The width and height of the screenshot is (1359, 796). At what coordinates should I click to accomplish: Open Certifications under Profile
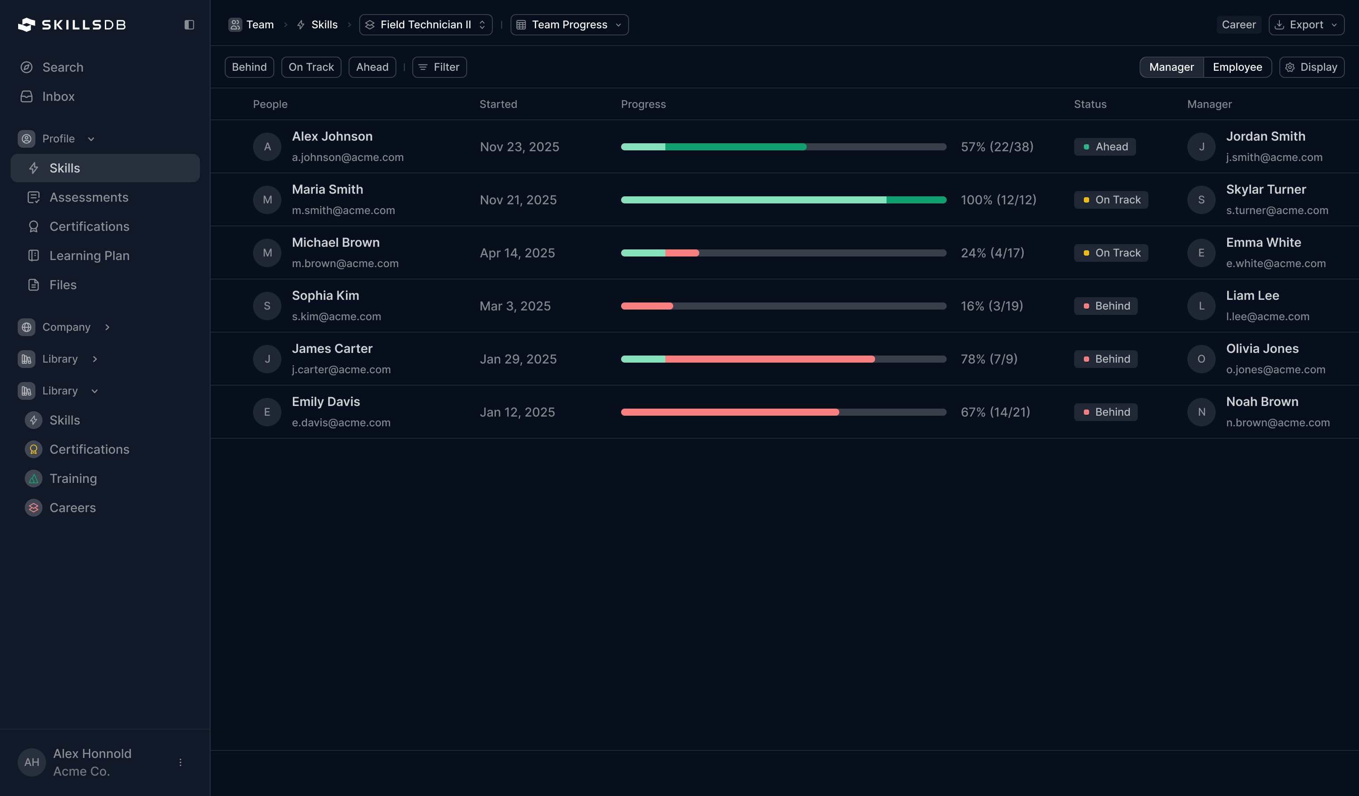click(89, 226)
